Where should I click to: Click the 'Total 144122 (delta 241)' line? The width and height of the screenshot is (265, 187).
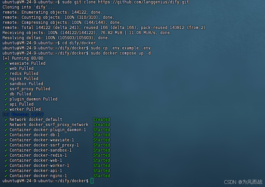104,28
